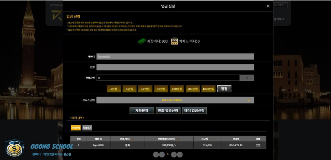The height and width of the screenshot is (160, 331).
Task: Click the 승인 status cell
Action: click(259, 145)
